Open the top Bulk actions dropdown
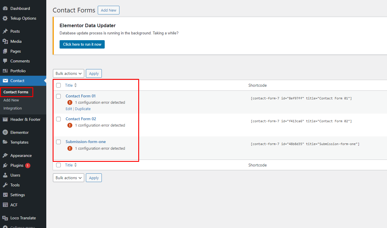Image resolution: width=387 pixels, height=228 pixels. coord(69,73)
